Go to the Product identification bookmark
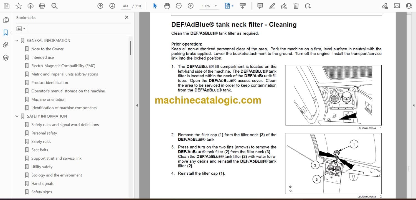416x200 pixels. [x=50, y=83]
